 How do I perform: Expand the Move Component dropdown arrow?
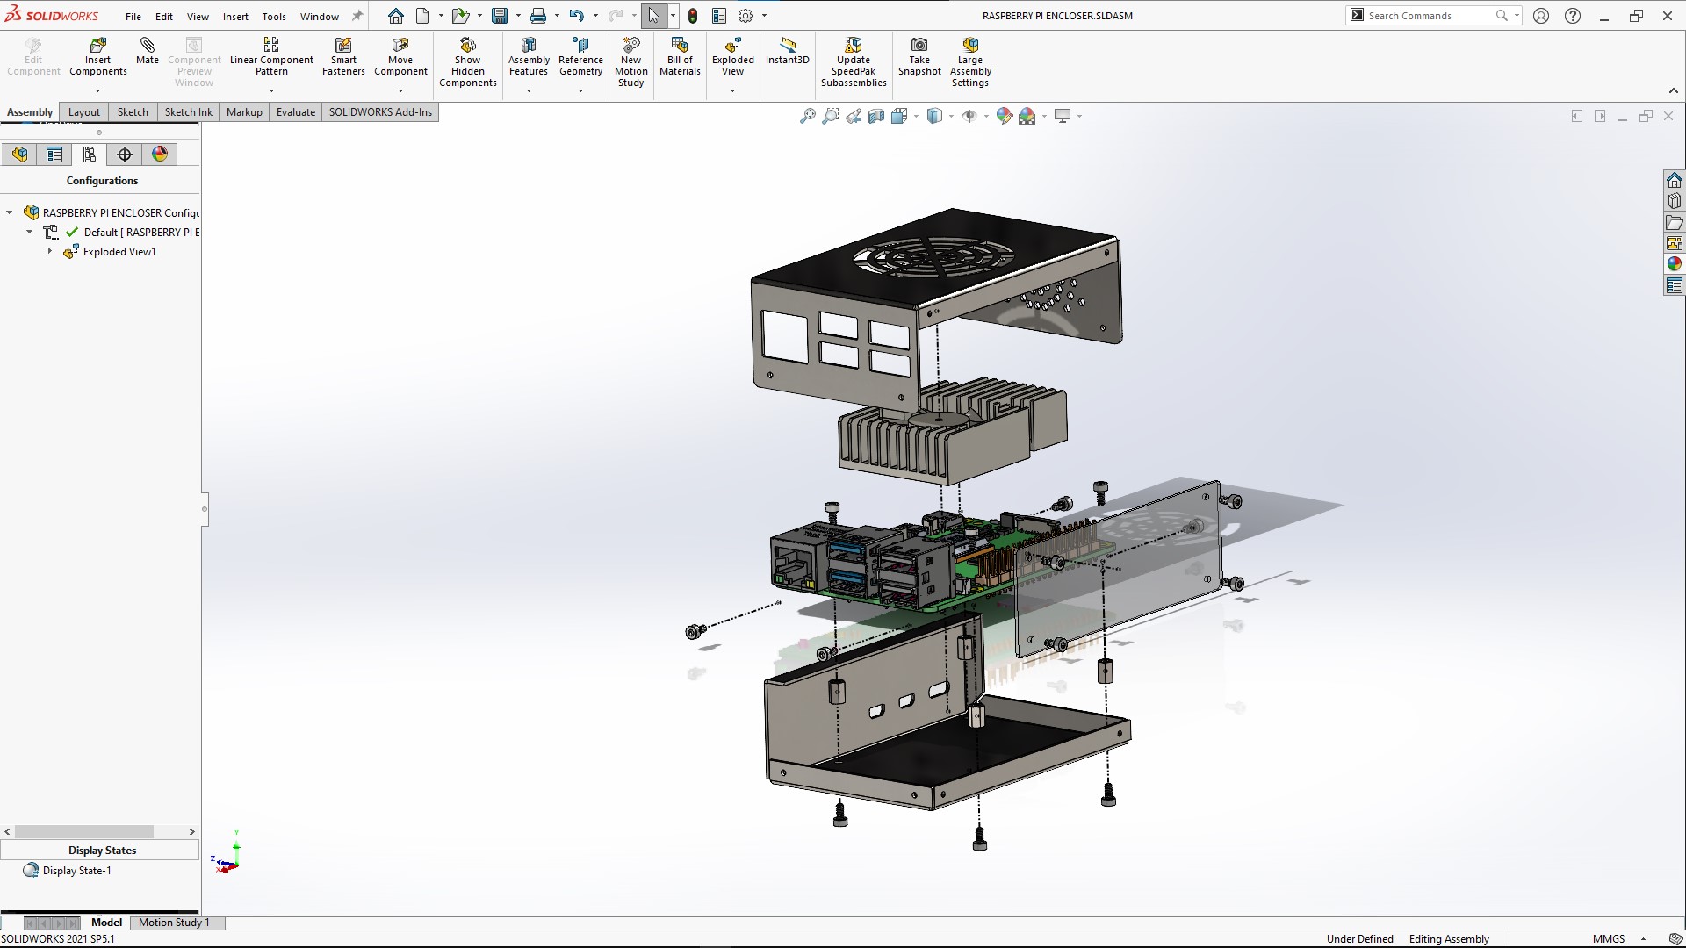tap(400, 90)
